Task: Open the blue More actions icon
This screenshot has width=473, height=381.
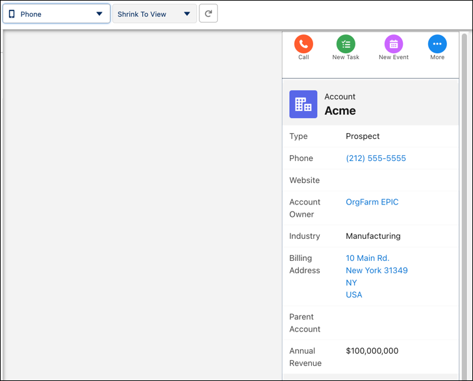Action: [x=437, y=44]
